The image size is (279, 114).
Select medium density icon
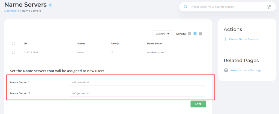[x=195, y=34]
